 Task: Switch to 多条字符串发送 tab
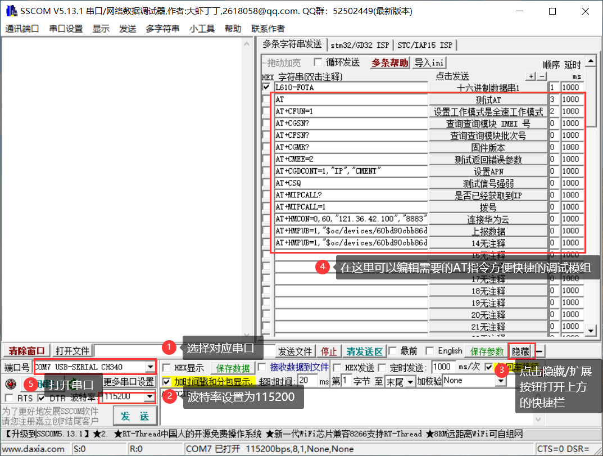coord(292,44)
